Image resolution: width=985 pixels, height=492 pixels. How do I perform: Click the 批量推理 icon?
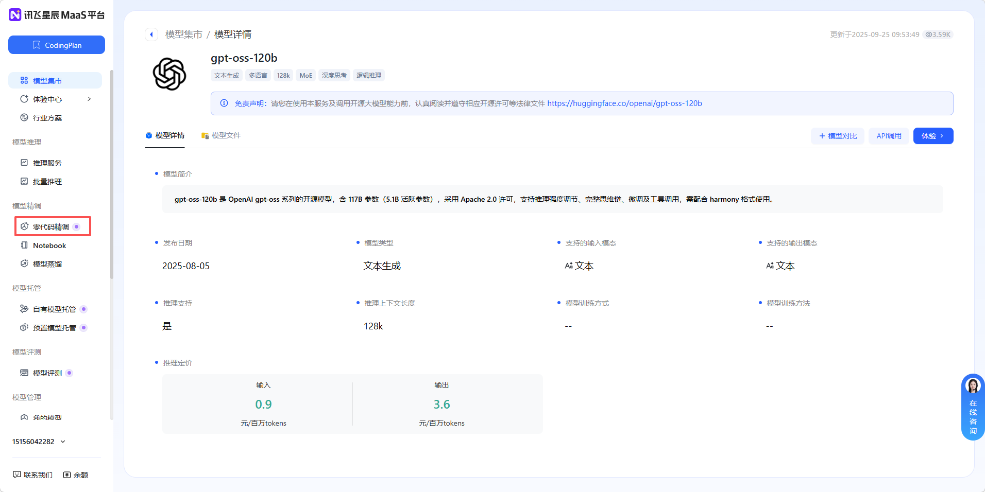(x=24, y=181)
